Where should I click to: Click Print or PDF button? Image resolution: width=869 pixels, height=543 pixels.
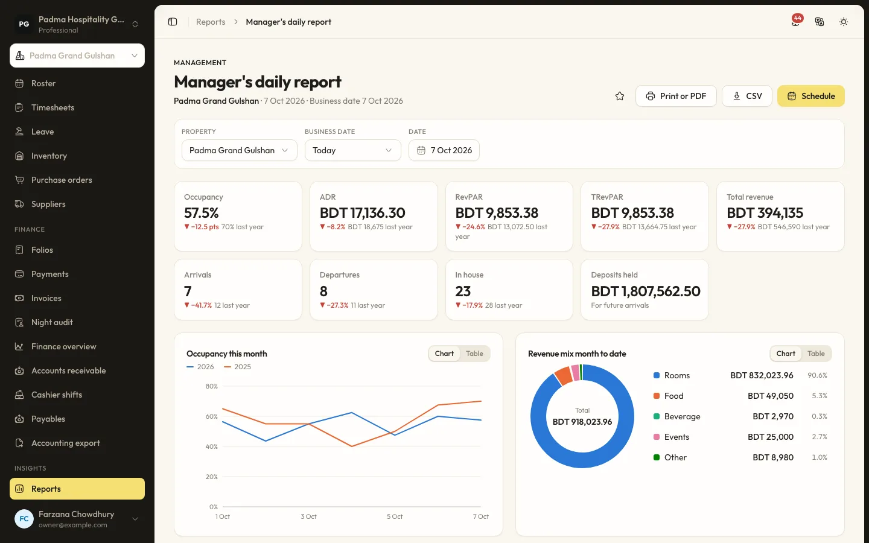676,96
